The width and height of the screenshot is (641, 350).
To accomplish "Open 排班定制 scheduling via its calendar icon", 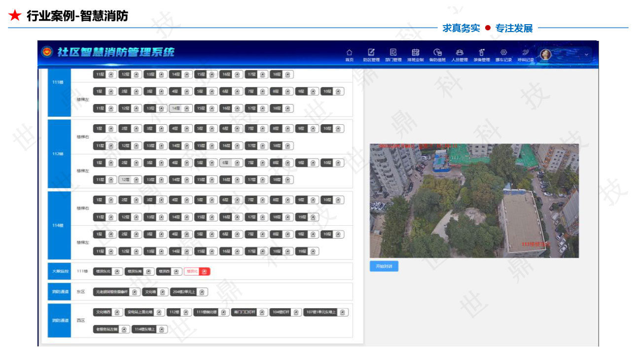I will pyautogui.click(x=416, y=51).
